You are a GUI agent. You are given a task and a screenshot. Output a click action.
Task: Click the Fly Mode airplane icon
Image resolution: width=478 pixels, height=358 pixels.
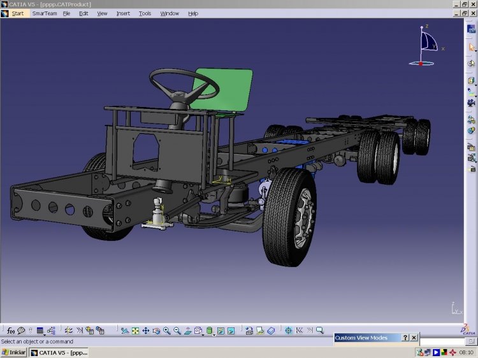124,331
